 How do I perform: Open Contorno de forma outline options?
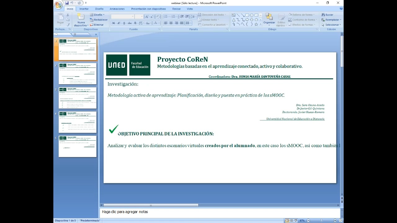pyautogui.click(x=302, y=20)
